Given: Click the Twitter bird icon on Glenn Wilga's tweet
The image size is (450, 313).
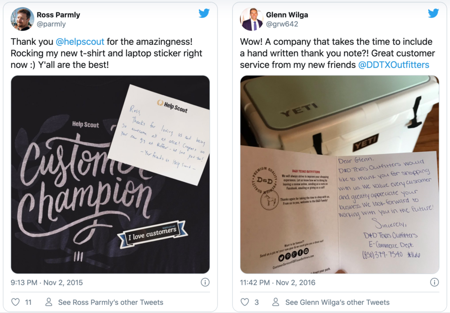Looking at the screenshot, I should [x=433, y=13].
